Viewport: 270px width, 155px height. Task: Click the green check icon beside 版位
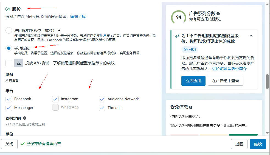click(8, 9)
